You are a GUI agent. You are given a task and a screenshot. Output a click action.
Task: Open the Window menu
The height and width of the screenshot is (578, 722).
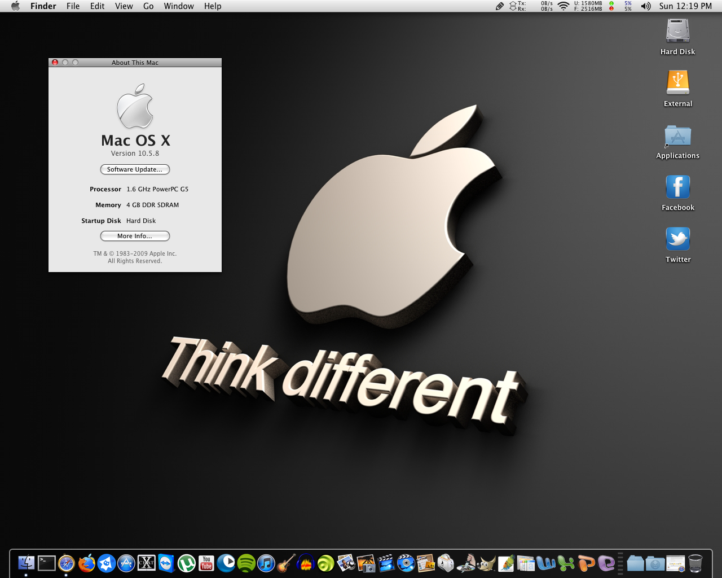tap(179, 6)
